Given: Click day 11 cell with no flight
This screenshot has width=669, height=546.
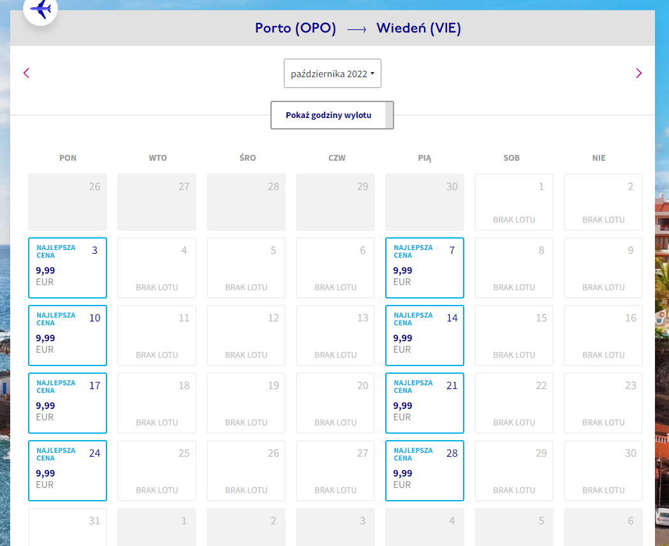Looking at the screenshot, I should tap(157, 336).
